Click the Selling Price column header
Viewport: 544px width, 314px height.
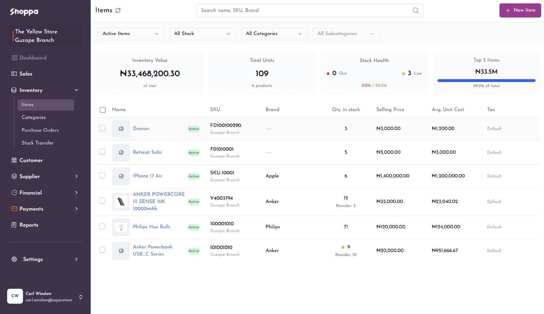click(390, 110)
